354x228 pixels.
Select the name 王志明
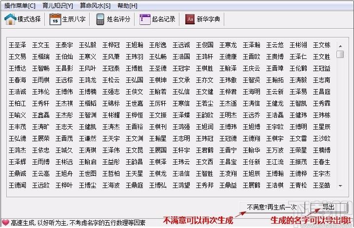181,138
